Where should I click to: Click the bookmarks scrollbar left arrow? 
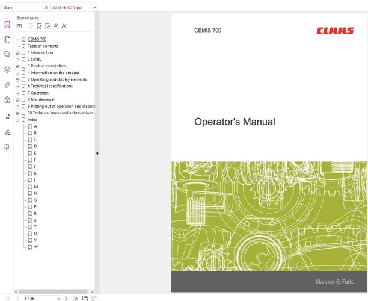16,291
